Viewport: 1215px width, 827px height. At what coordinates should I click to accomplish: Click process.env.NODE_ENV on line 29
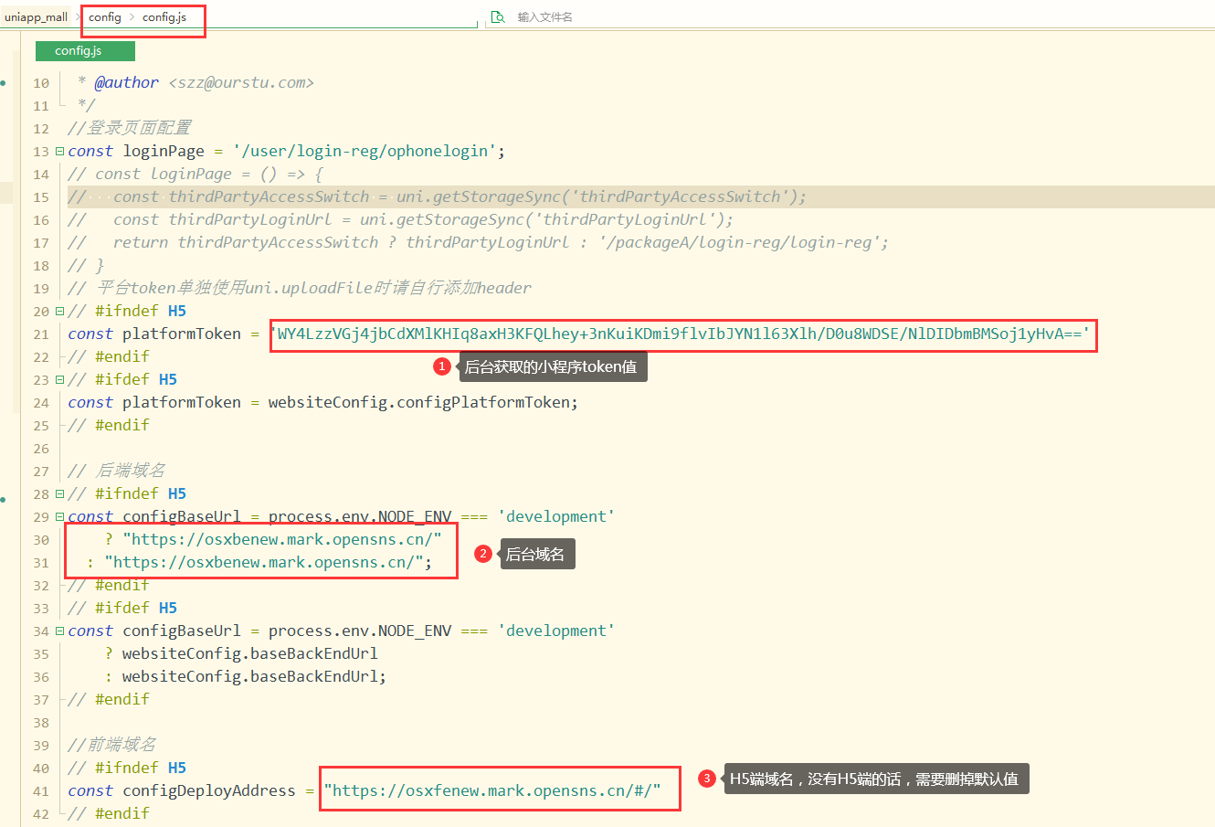360,516
